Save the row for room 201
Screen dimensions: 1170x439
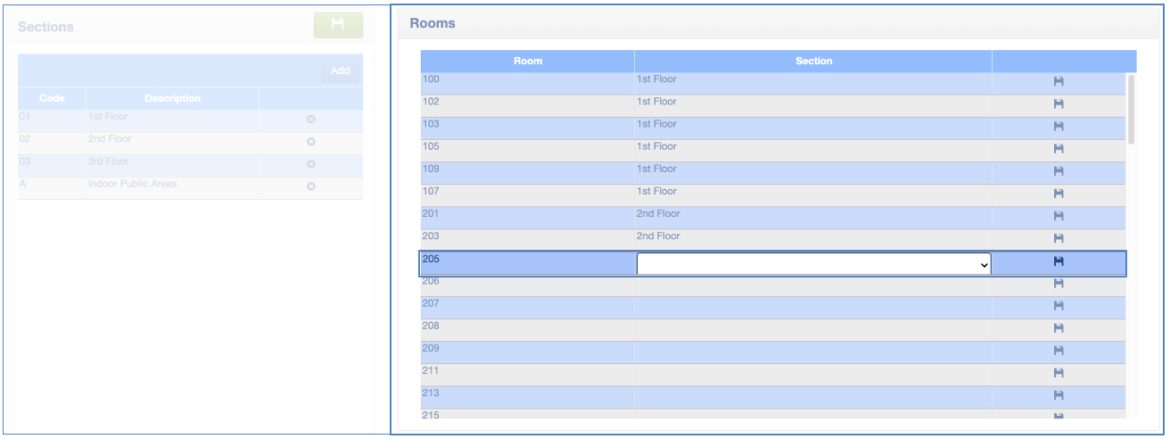coord(1059,216)
